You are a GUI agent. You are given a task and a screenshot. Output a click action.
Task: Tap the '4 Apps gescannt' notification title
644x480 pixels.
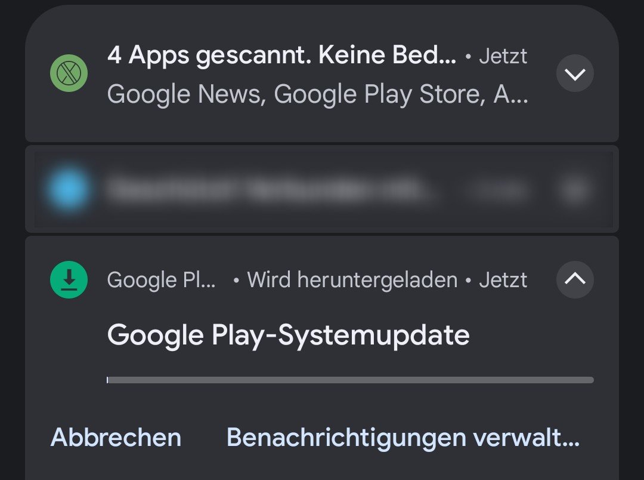click(x=281, y=56)
